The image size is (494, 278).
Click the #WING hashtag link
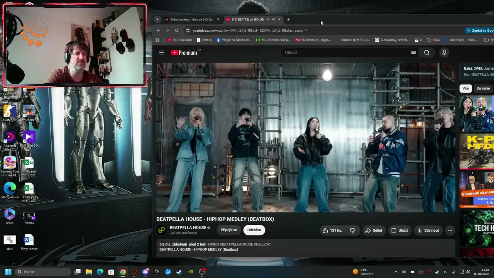(213, 244)
